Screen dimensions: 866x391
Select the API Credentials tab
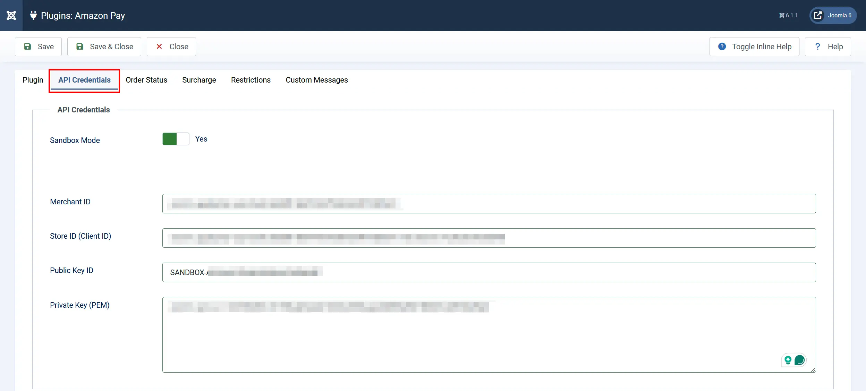(84, 80)
